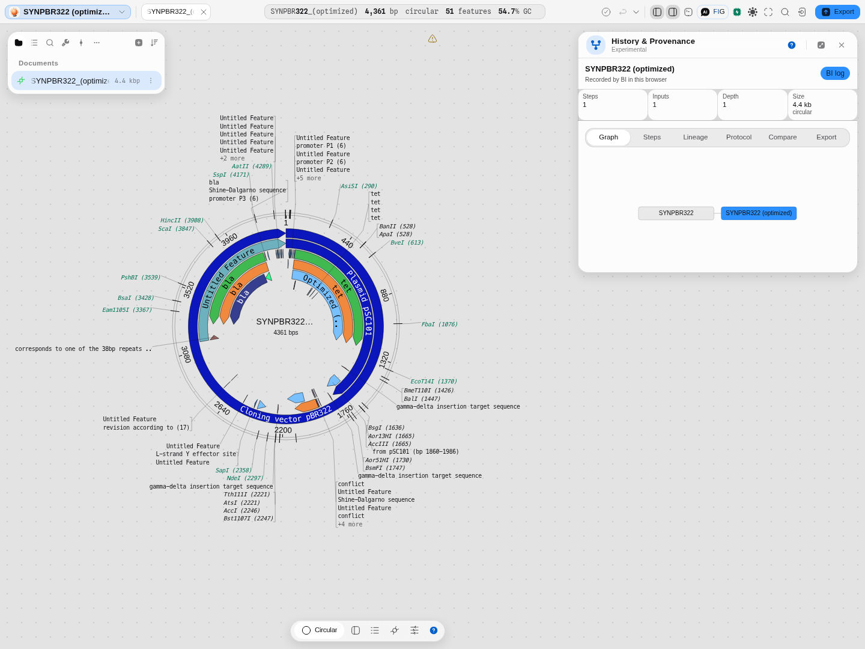Screen dimensions: 865x649
Task: Open the Compare tab
Action: (783, 138)
